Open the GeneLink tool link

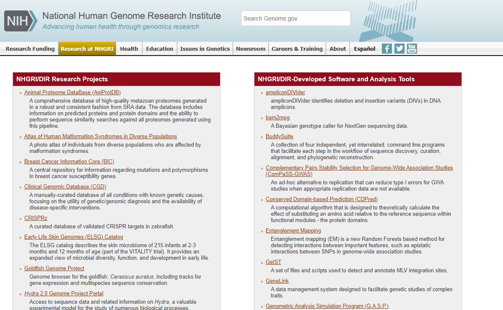click(277, 281)
